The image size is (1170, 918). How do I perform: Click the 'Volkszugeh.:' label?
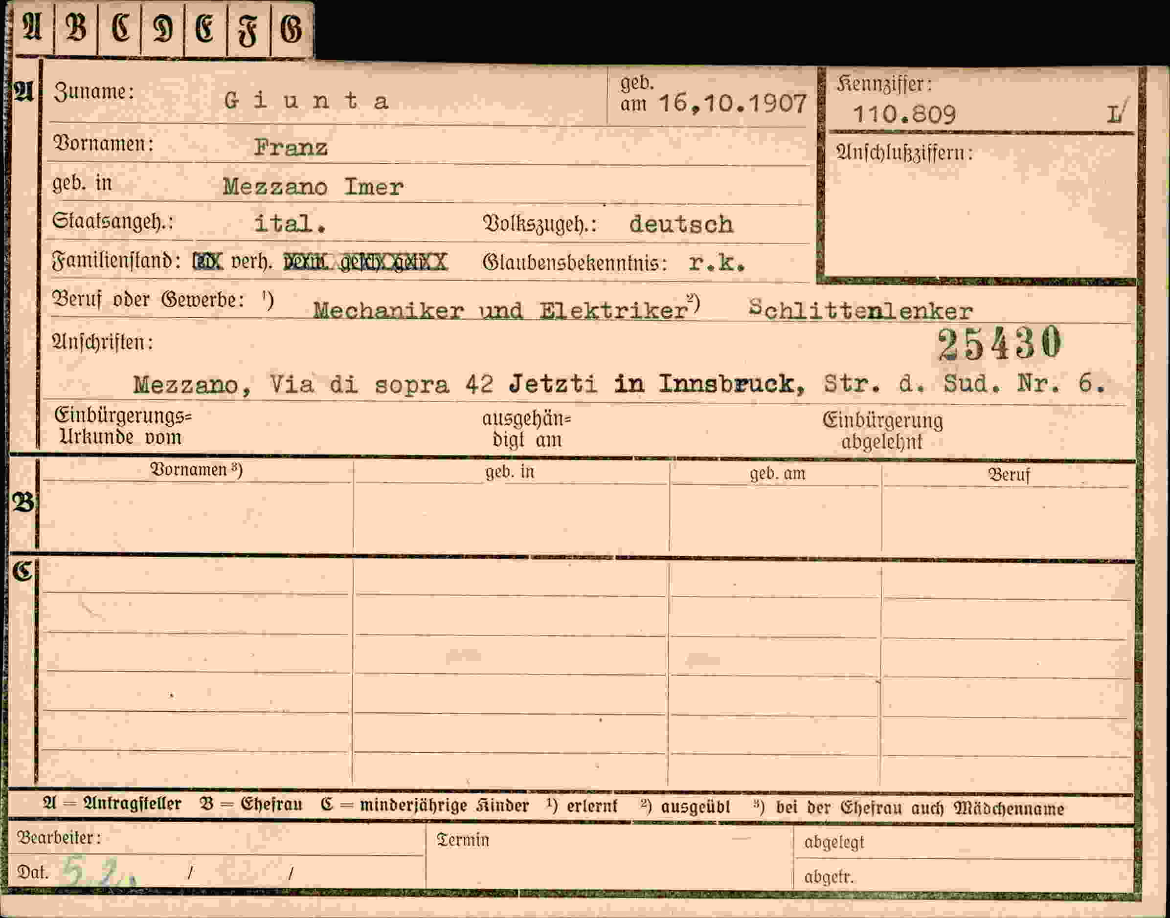pyautogui.click(x=540, y=224)
